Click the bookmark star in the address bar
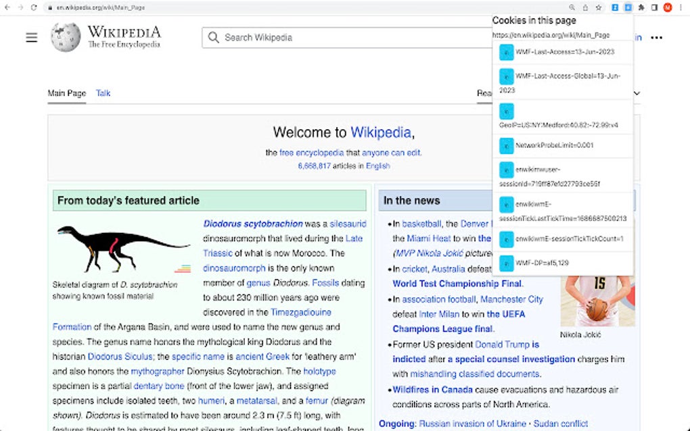690x431 pixels. click(599, 7)
